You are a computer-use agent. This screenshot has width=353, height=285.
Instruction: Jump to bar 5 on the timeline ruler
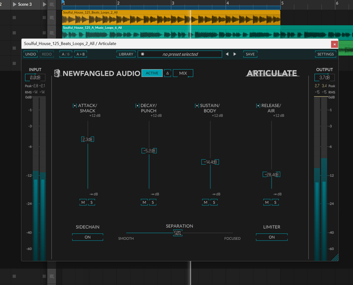tap(282, 3)
